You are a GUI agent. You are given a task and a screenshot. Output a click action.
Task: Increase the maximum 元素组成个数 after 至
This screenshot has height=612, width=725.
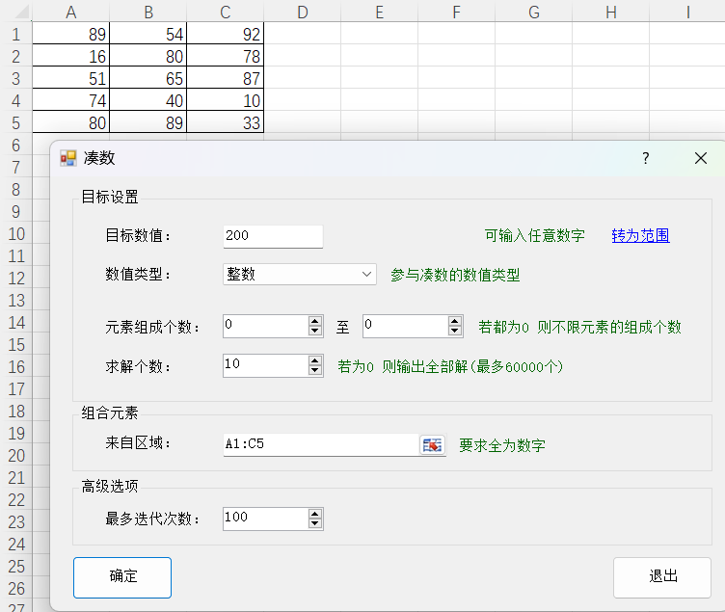455,322
